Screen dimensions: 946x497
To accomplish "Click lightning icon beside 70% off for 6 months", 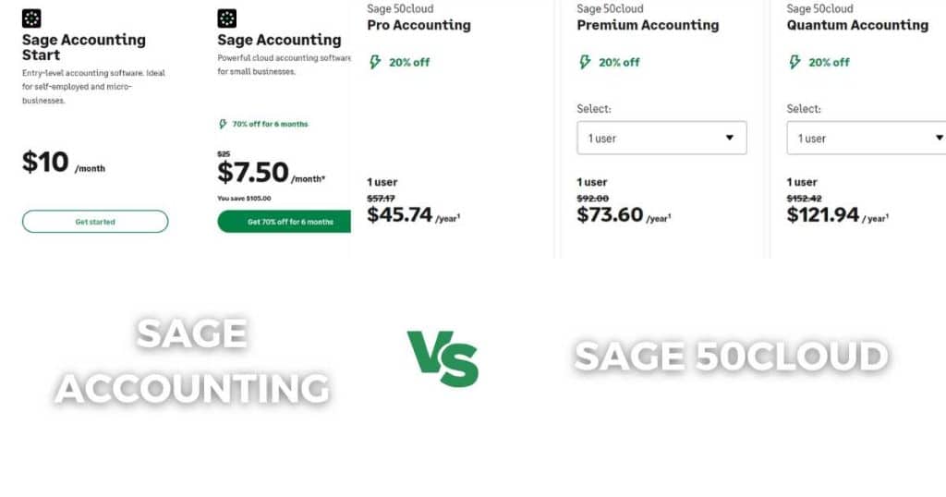I will click(223, 124).
